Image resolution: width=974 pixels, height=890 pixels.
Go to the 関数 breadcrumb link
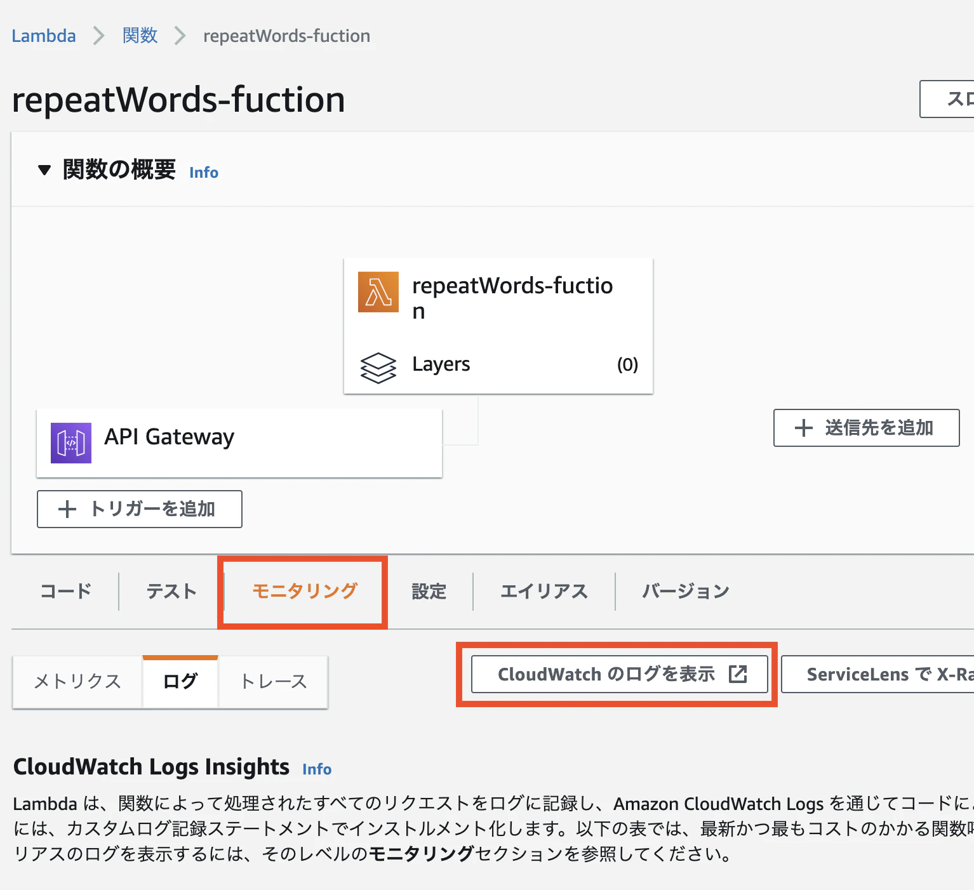[x=140, y=36]
